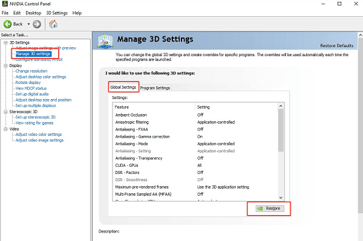Click the Feature column header
The image size is (363, 241).
coord(154,107)
